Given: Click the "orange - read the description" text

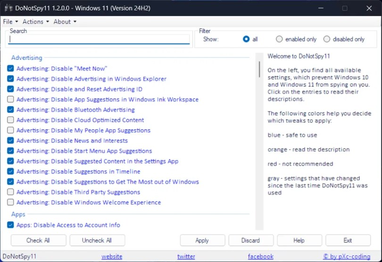Looking at the screenshot, I should [x=308, y=150].
